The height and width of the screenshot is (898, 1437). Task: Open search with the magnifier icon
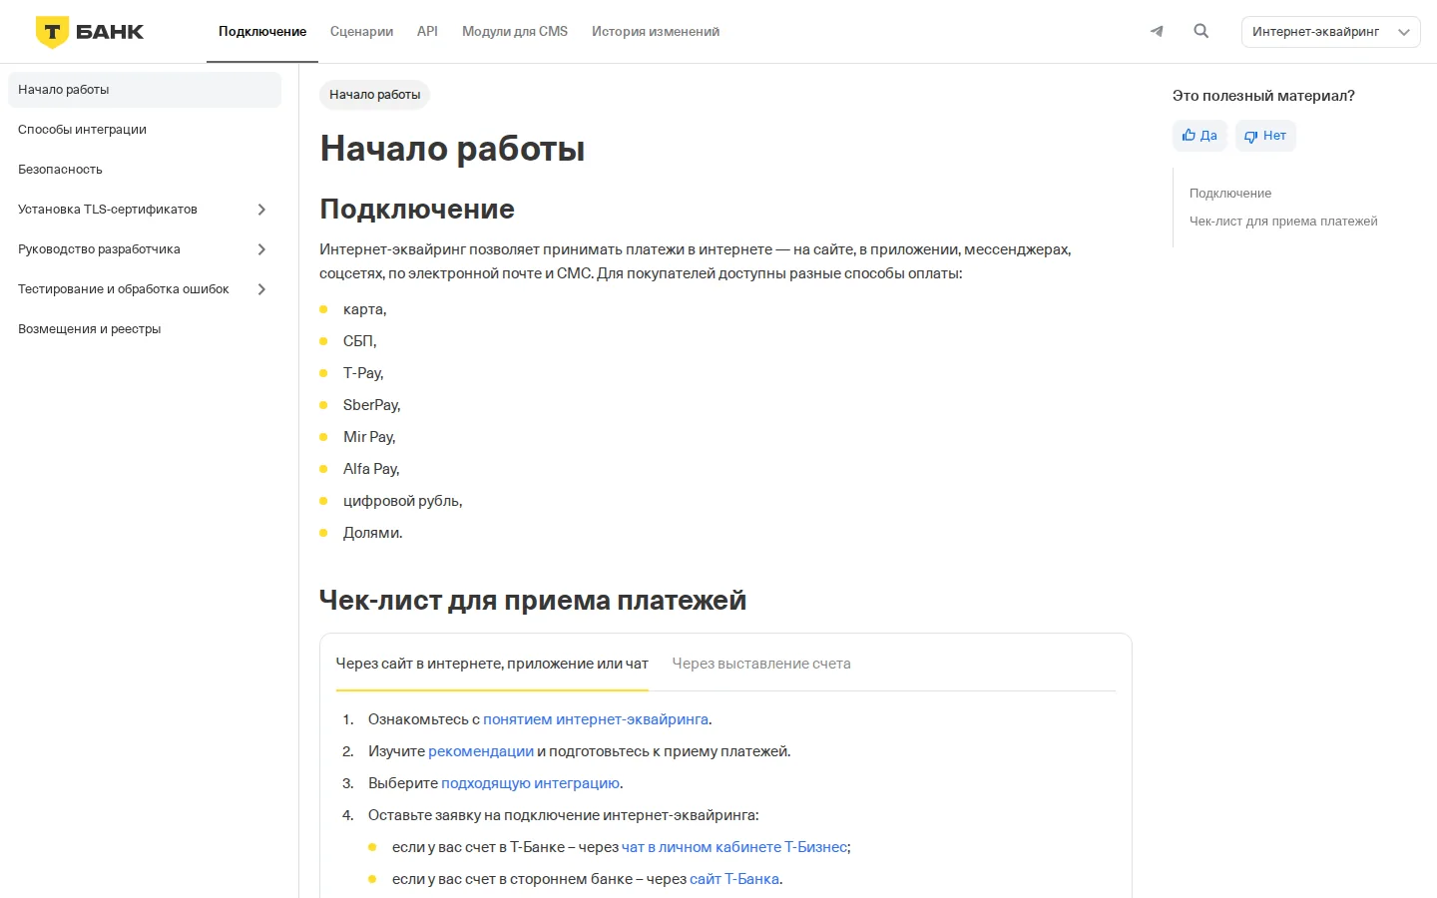click(1201, 31)
